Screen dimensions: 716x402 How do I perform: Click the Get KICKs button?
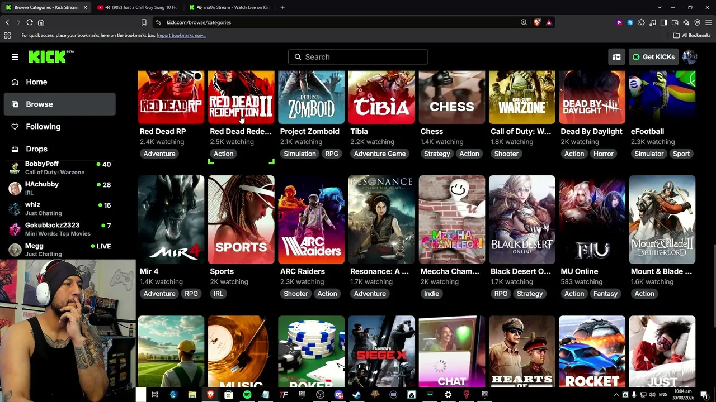653,57
